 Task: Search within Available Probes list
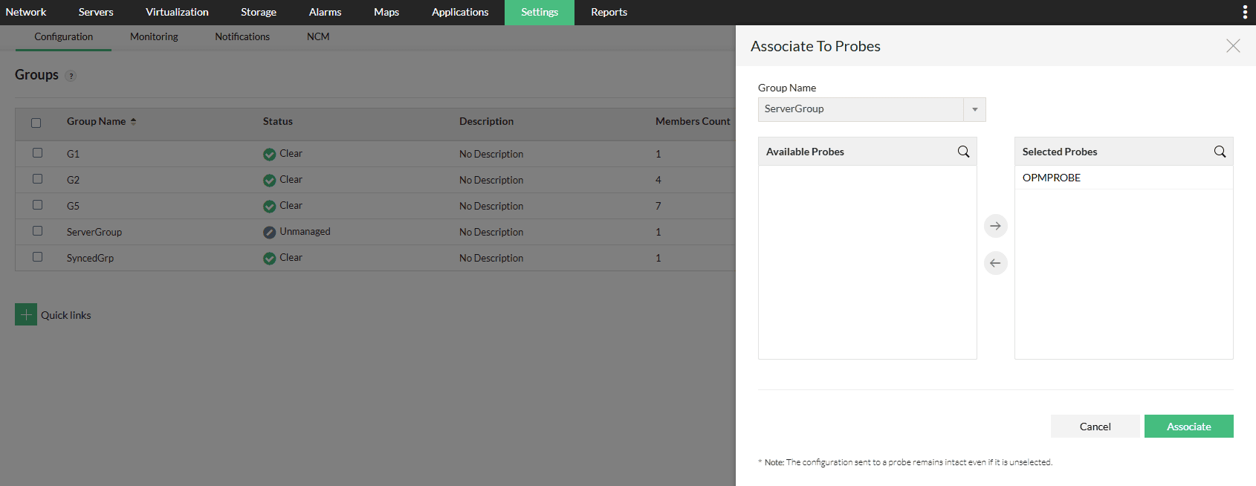[x=963, y=152]
